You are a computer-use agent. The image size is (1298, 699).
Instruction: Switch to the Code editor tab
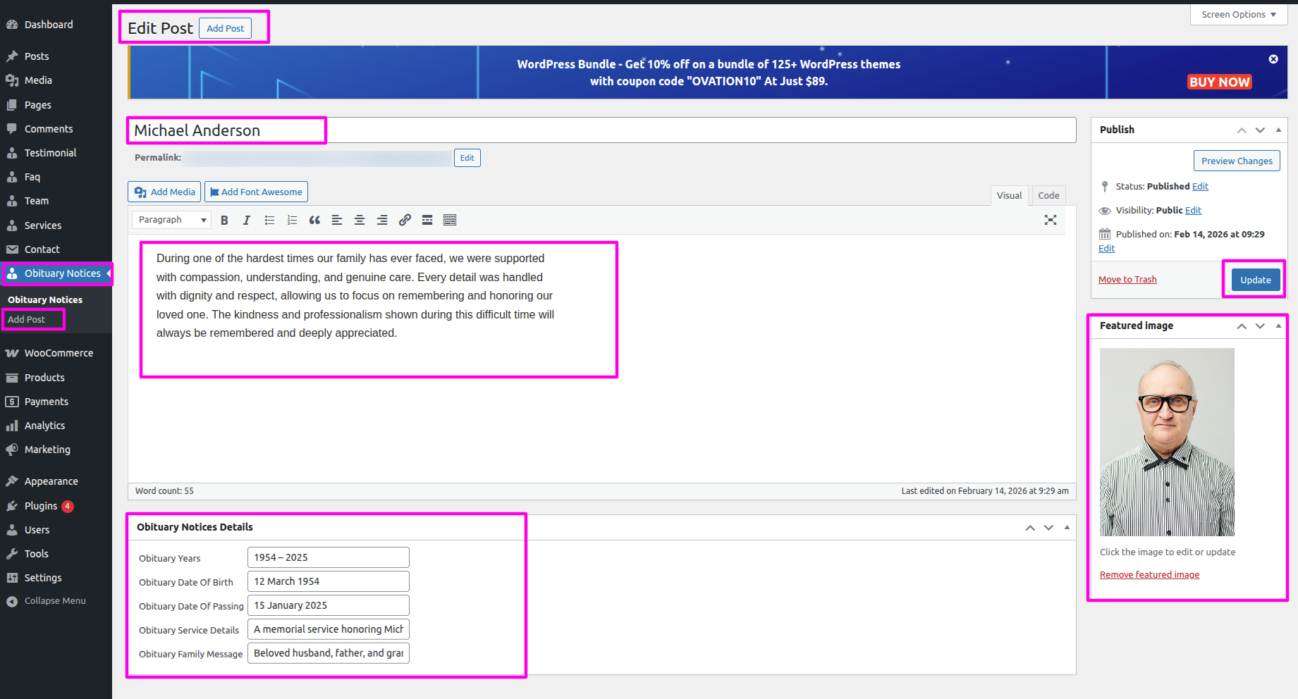coord(1048,196)
